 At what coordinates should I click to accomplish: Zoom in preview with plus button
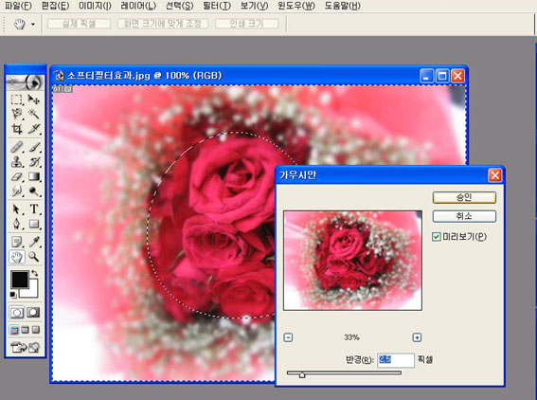pyautogui.click(x=417, y=337)
